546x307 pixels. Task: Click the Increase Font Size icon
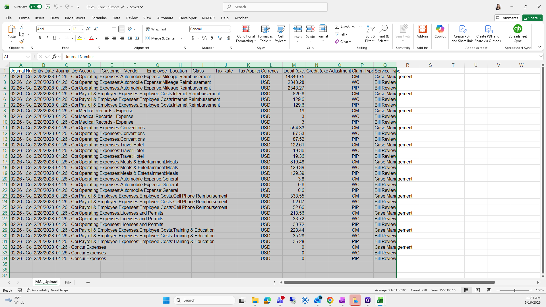[x=88, y=29]
